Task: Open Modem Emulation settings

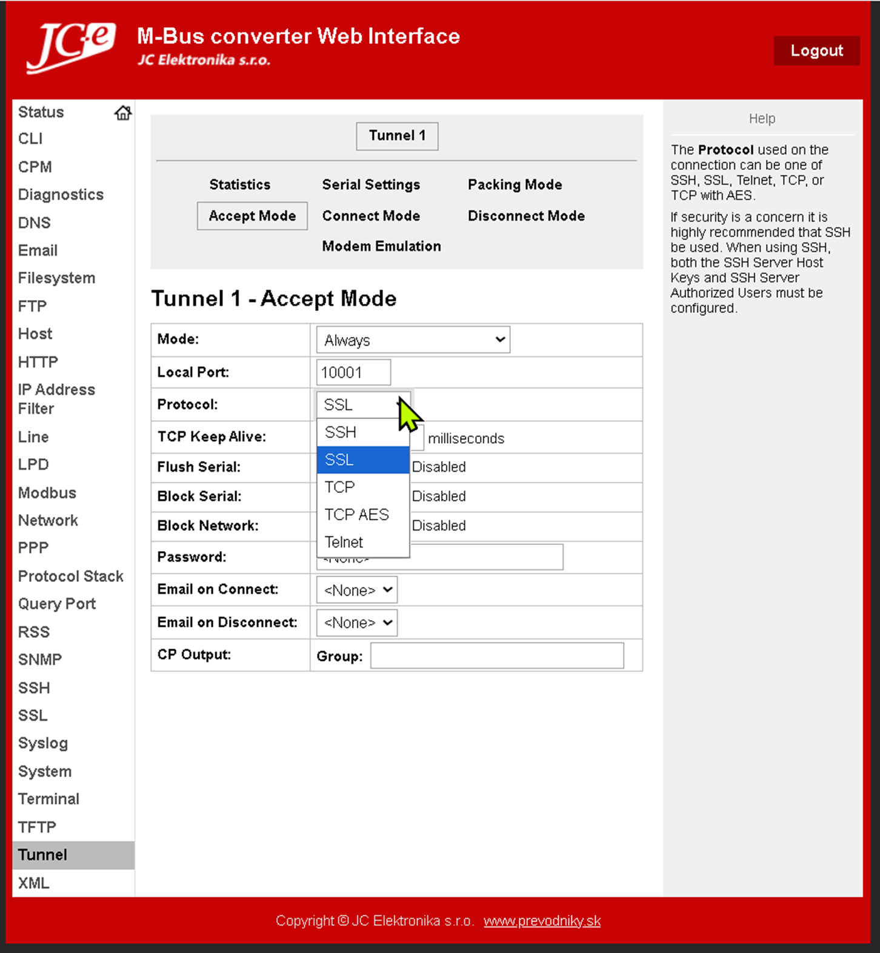Action: tap(381, 246)
